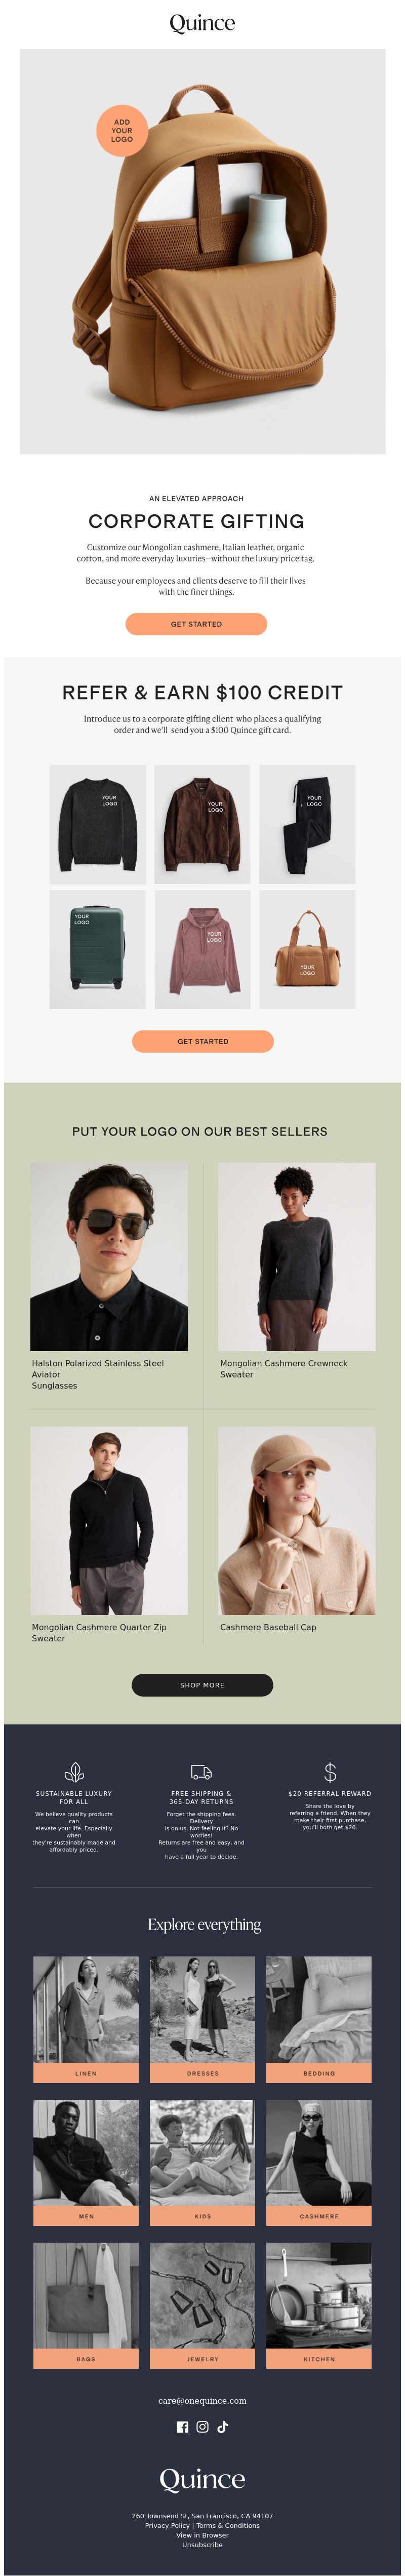Viewport: 405px width, 2576px height.
Task: Click the View in Browser link
Action: [x=202, y=2535]
